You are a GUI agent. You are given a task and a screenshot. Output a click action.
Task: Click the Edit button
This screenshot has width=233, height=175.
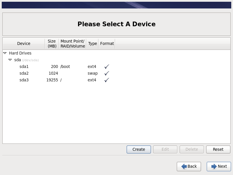point(165,149)
